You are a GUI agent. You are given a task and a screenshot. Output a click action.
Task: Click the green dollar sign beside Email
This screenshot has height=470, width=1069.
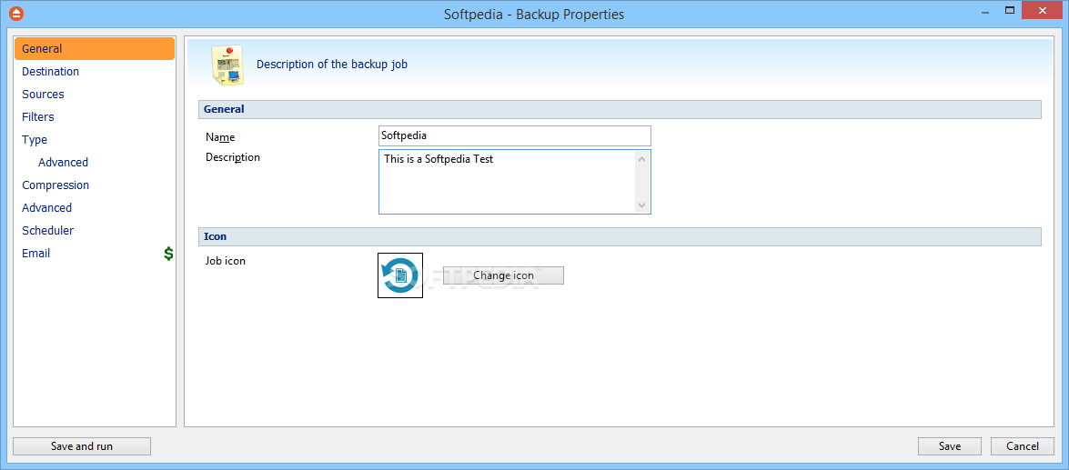click(168, 254)
